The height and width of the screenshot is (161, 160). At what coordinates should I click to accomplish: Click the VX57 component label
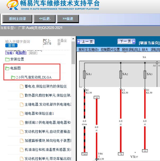click(134, 157)
